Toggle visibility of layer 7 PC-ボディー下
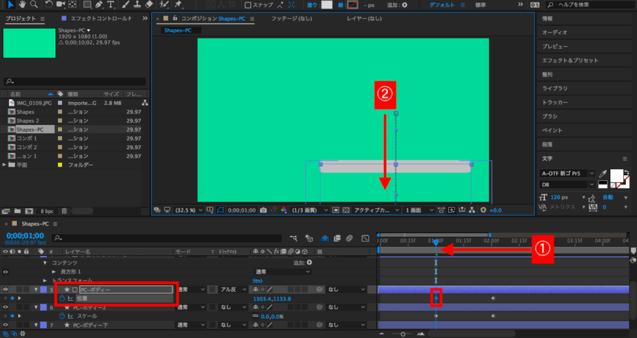Screen dimensions: 637x338 pos(6,325)
